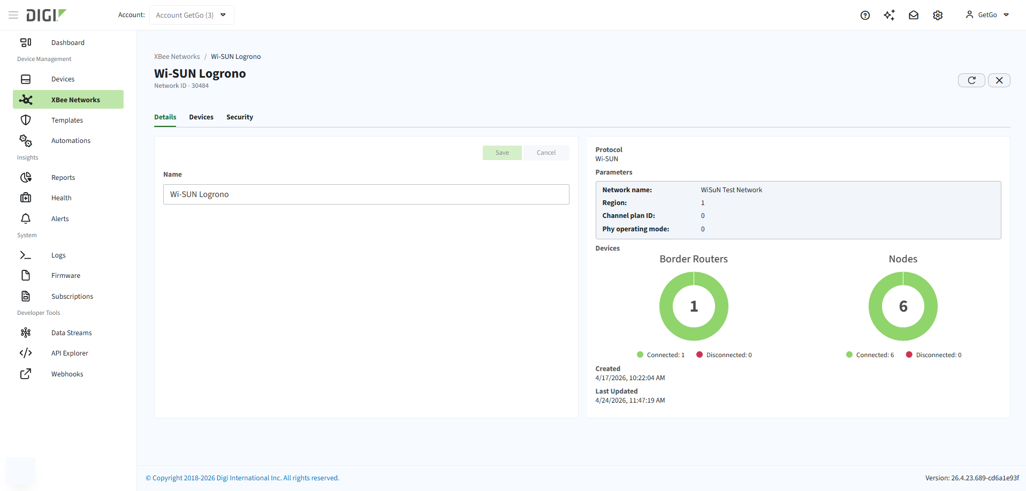Click the Reports pie chart icon
The height and width of the screenshot is (491, 1026).
(26, 177)
